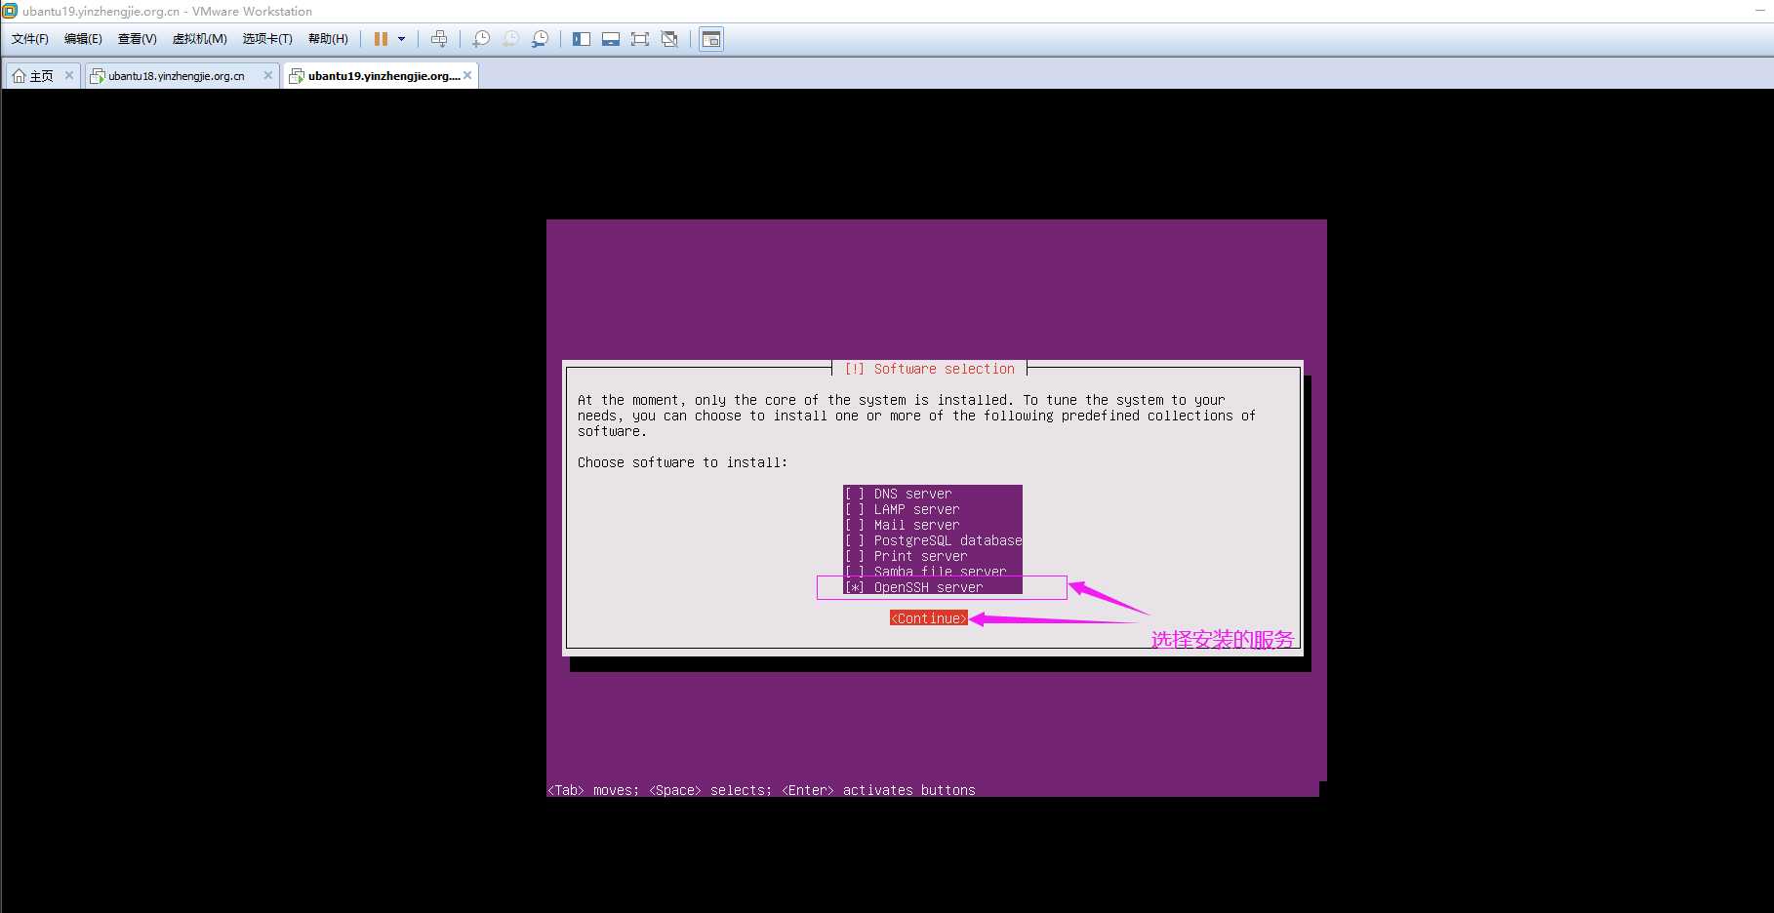Click the Send Ctrl+Alt+Del icon

tap(439, 39)
